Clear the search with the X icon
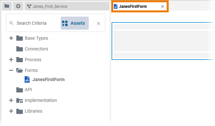This screenshot has height=126, width=215. pos(98,23)
